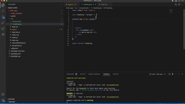Open the Manage settings gear
The height and width of the screenshot is (104, 185).
coord(3,100)
